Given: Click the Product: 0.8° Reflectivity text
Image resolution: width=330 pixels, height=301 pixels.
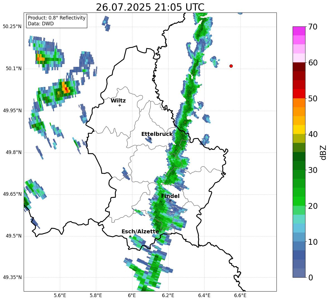Looking at the screenshot, I should (57, 18).
